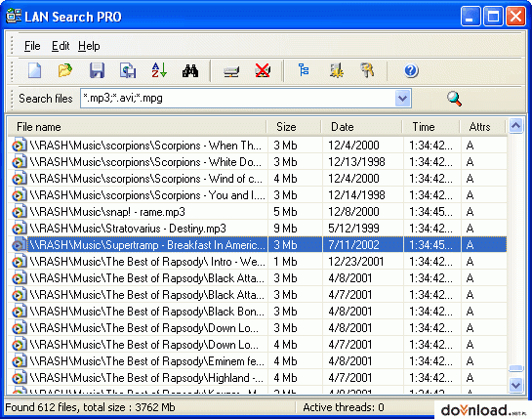Click date cell 7/11/2002
The width and height of the screenshot is (532, 419).
pyautogui.click(x=352, y=245)
